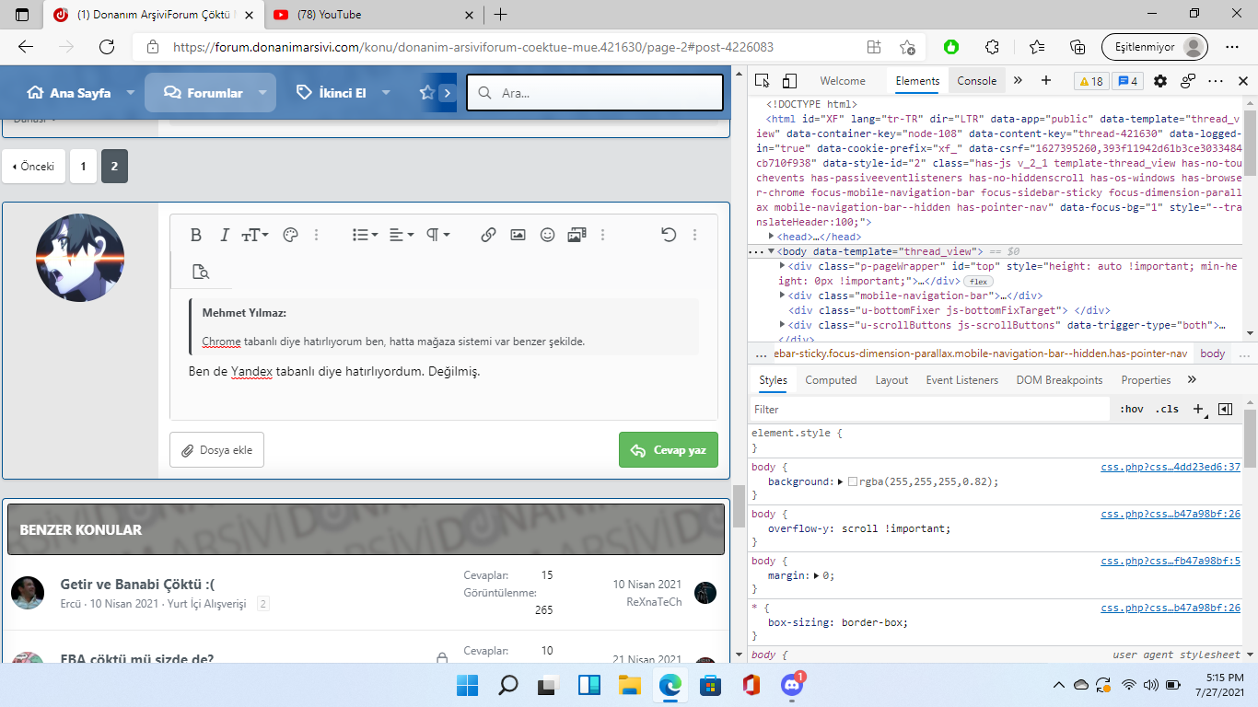
Task: Open the text color palette in editor
Action: [290, 235]
